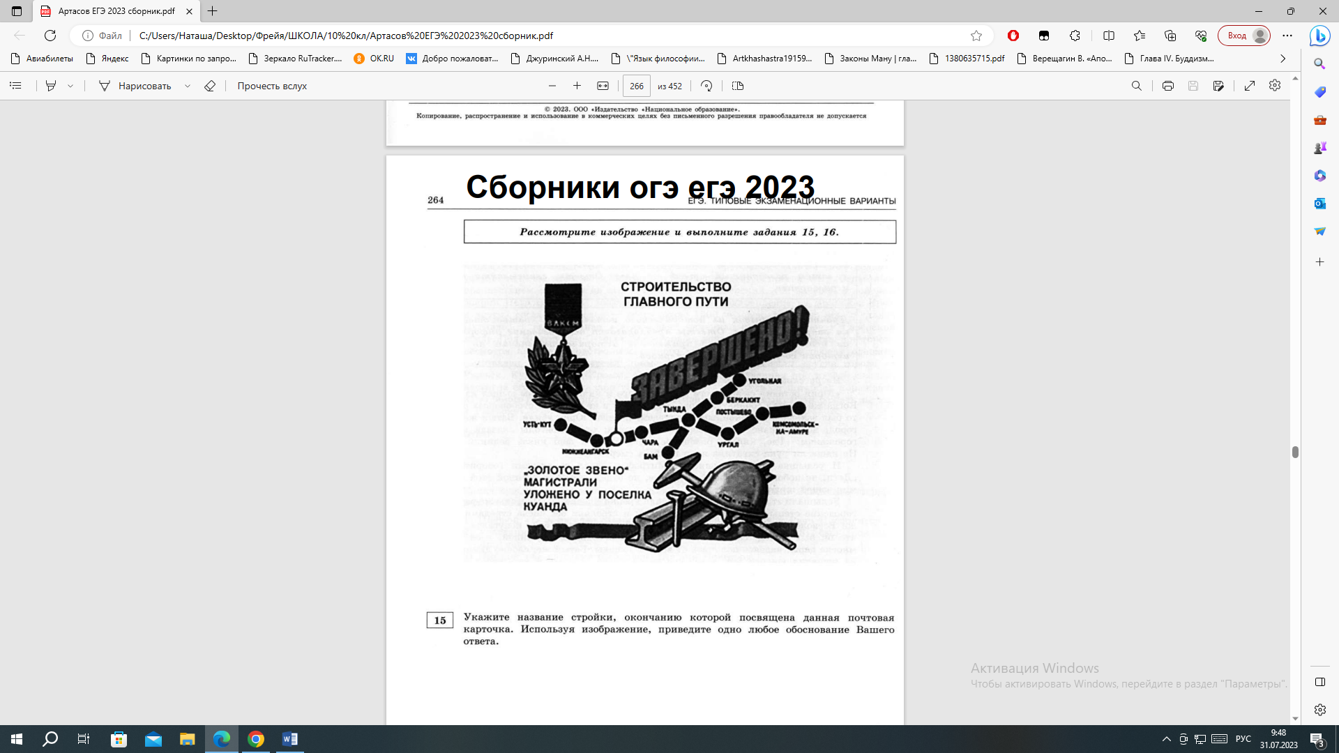The width and height of the screenshot is (1339, 753).
Task: Toggle page view layout
Action: pos(738,86)
